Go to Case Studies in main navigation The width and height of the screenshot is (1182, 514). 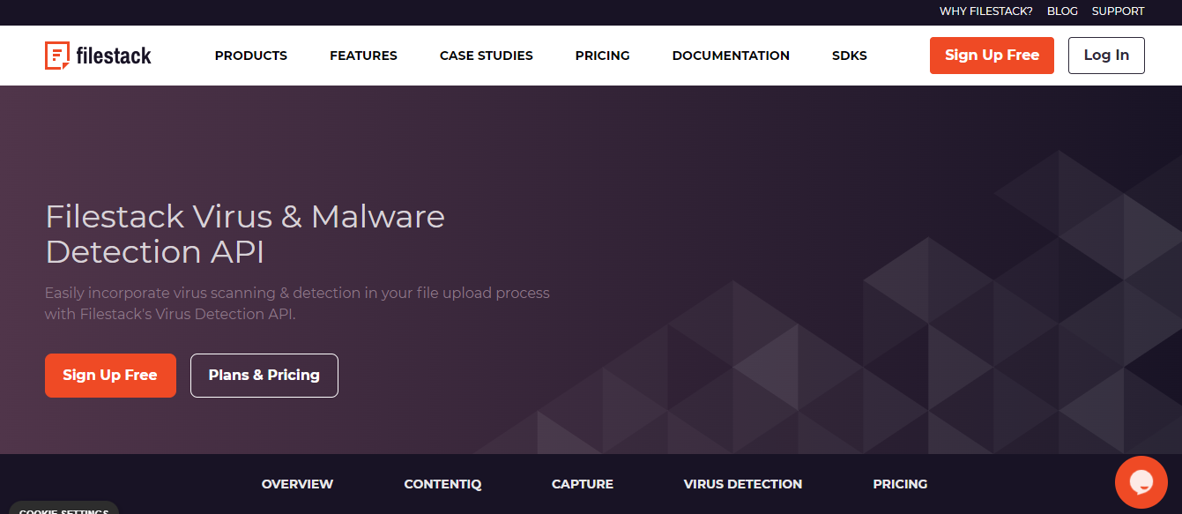[486, 56]
